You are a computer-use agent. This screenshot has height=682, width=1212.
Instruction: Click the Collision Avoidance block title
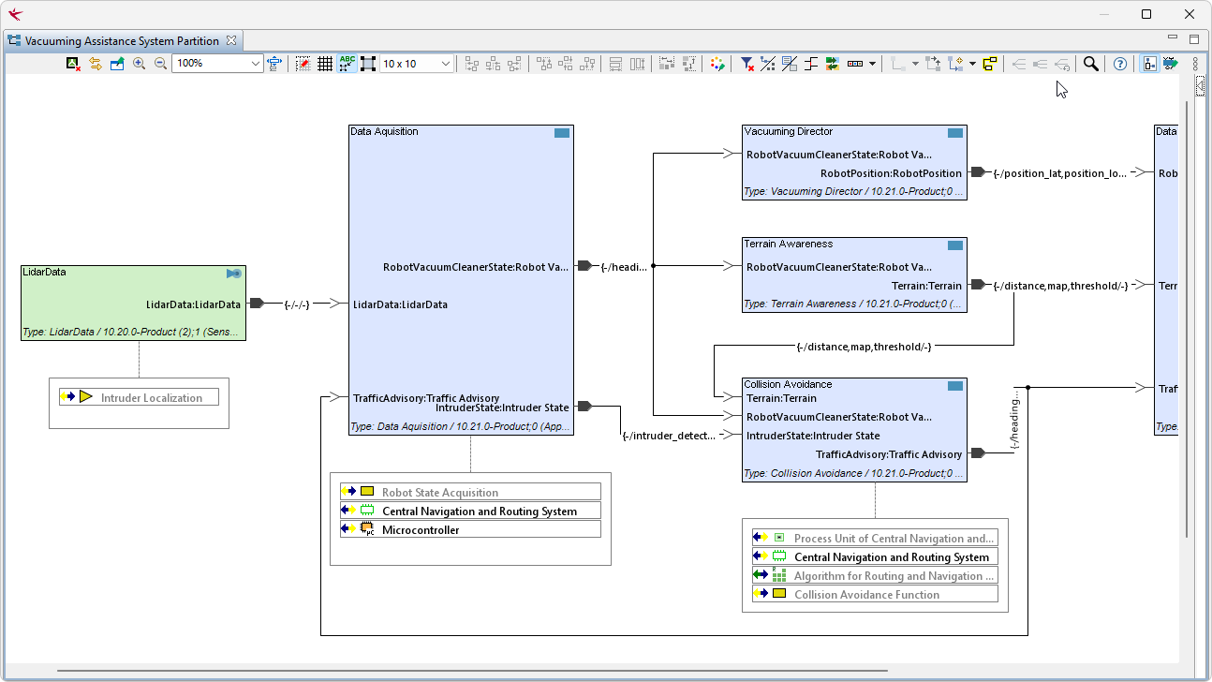[x=788, y=384]
